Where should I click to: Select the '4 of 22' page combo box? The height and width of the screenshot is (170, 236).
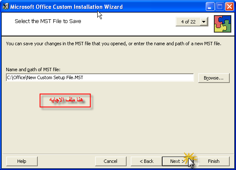tap(192, 22)
